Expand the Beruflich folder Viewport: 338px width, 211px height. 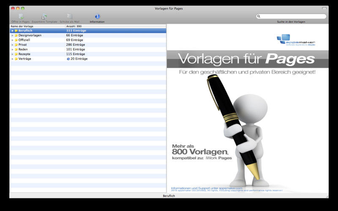coord(12,31)
